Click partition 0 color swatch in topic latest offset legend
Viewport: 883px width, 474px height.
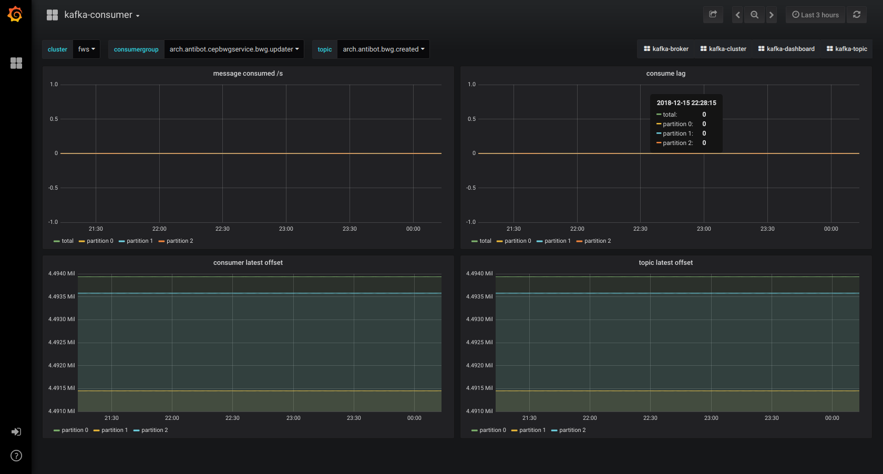point(475,430)
